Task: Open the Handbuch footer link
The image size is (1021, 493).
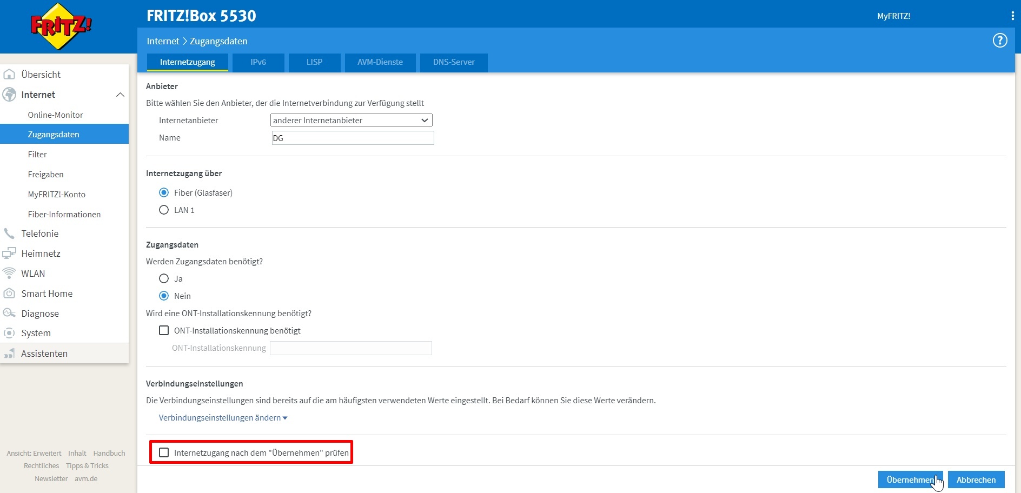Action: [x=109, y=453]
